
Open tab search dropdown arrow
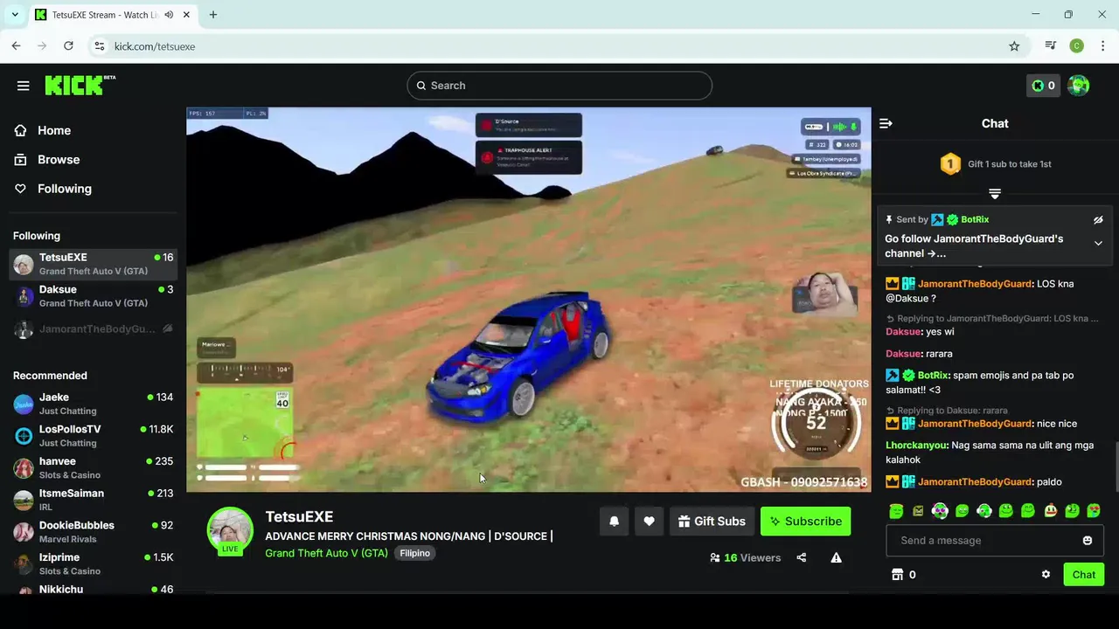tap(15, 15)
